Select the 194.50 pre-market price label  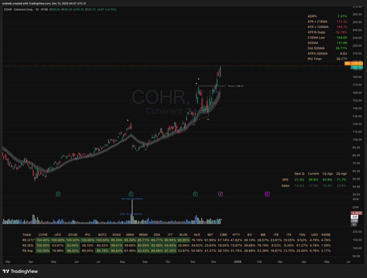pyautogui.click(x=357, y=63)
